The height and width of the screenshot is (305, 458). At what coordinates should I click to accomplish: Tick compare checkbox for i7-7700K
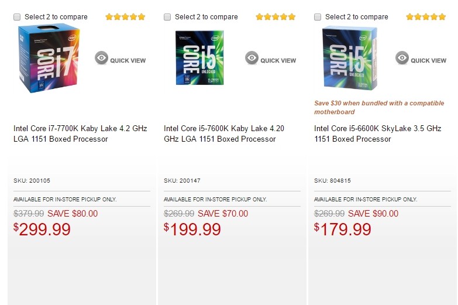point(17,17)
